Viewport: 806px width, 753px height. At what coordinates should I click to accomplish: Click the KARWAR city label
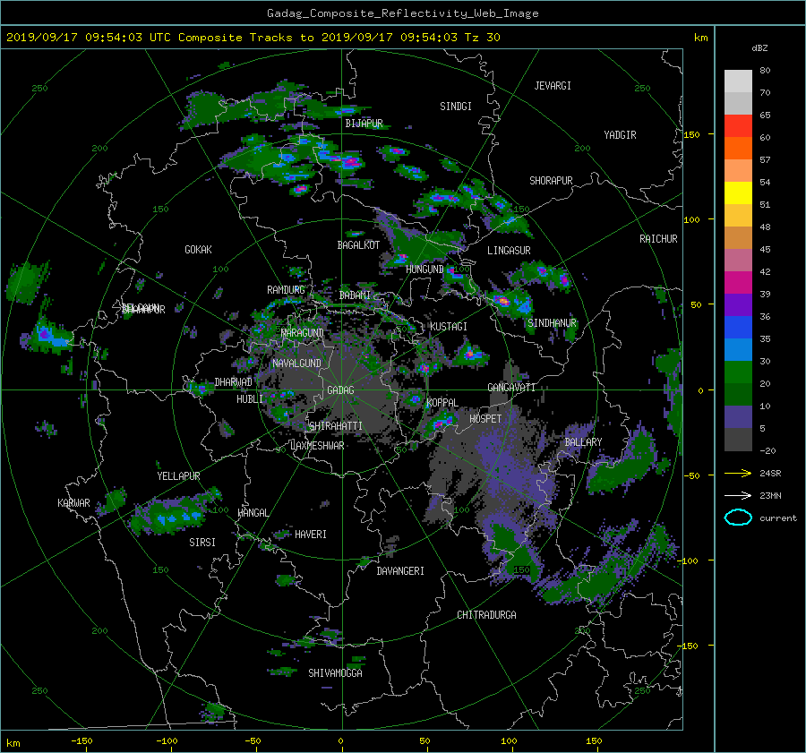pyautogui.click(x=73, y=503)
